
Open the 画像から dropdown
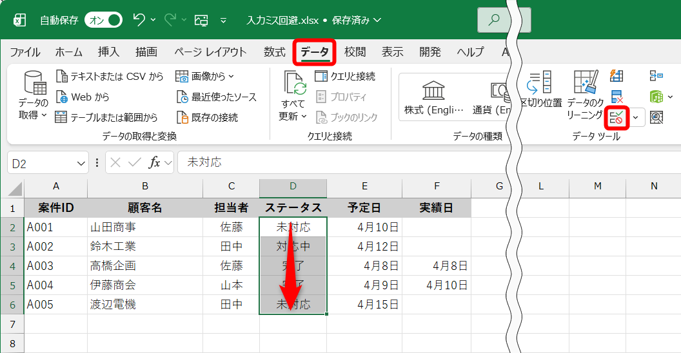[204, 76]
